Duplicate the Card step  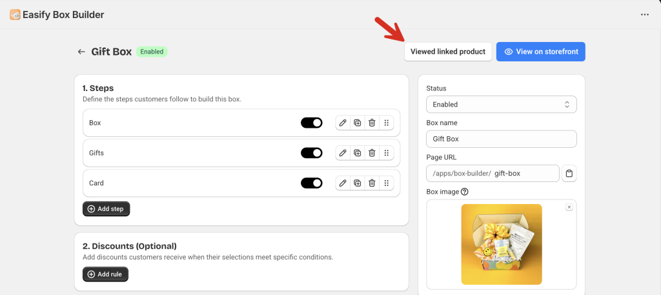[358, 183]
